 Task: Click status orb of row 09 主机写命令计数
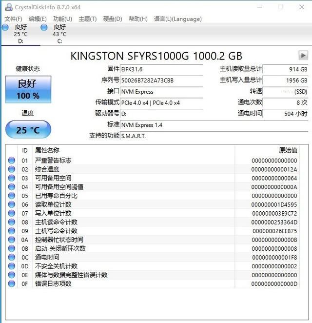point(12,231)
